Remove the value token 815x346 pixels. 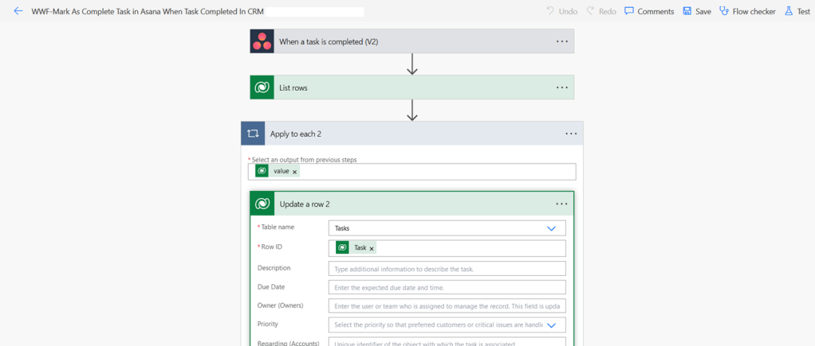295,172
